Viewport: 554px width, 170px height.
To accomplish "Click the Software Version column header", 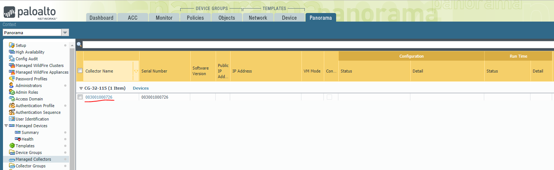I will pos(203,71).
